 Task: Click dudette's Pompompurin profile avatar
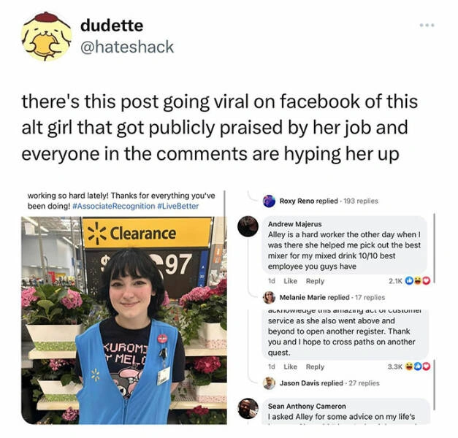[47, 36]
